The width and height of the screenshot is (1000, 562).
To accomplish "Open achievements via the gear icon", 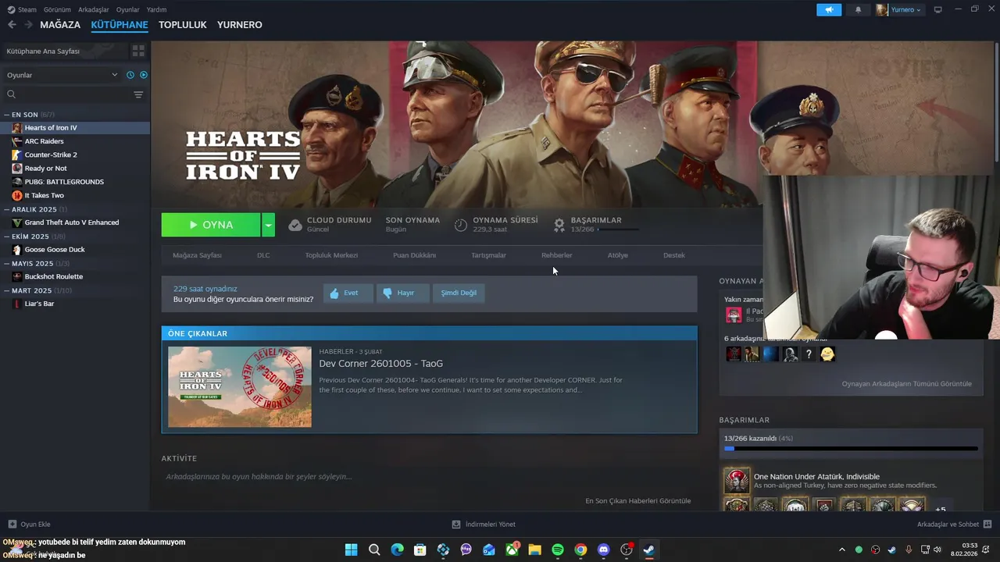I will tap(559, 225).
